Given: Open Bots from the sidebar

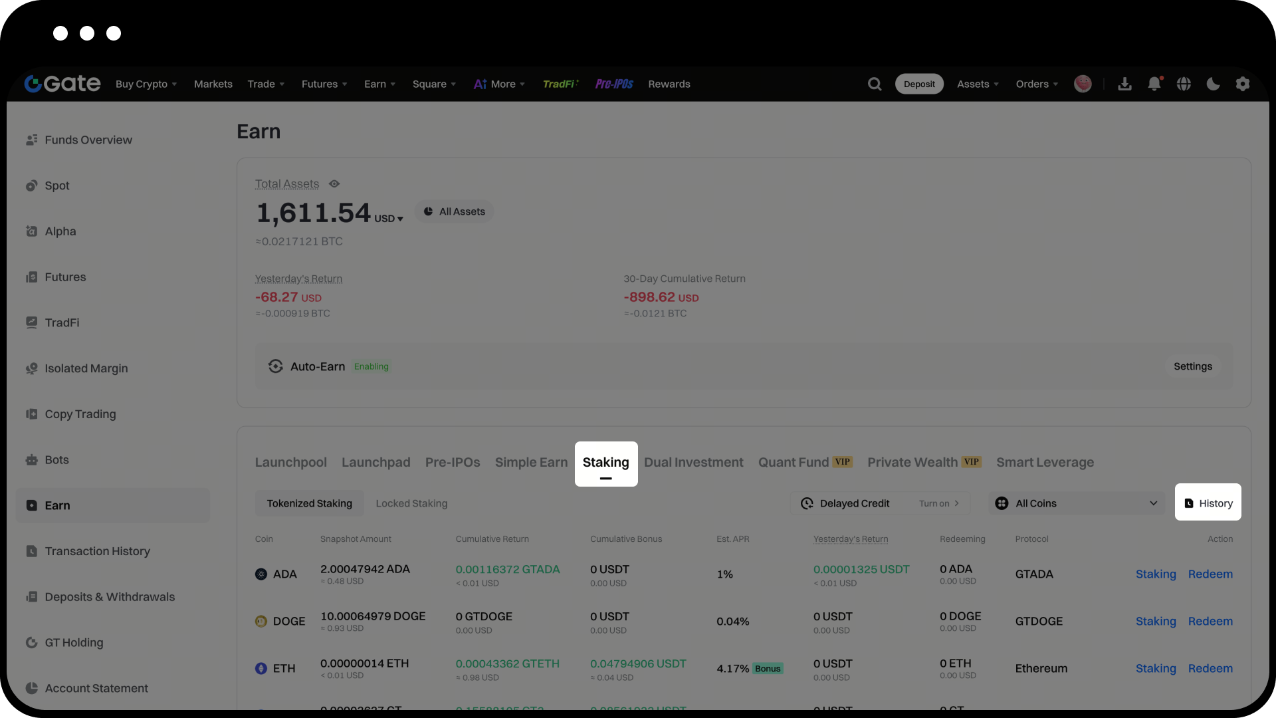Looking at the screenshot, I should pos(56,460).
